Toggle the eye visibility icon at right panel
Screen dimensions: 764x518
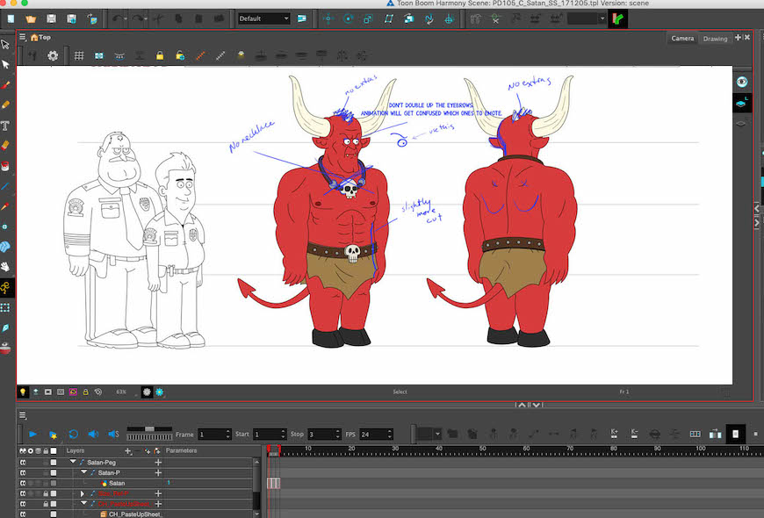click(741, 82)
